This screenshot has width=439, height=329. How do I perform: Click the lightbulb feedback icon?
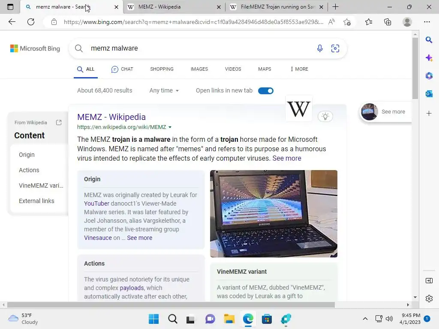point(325,117)
